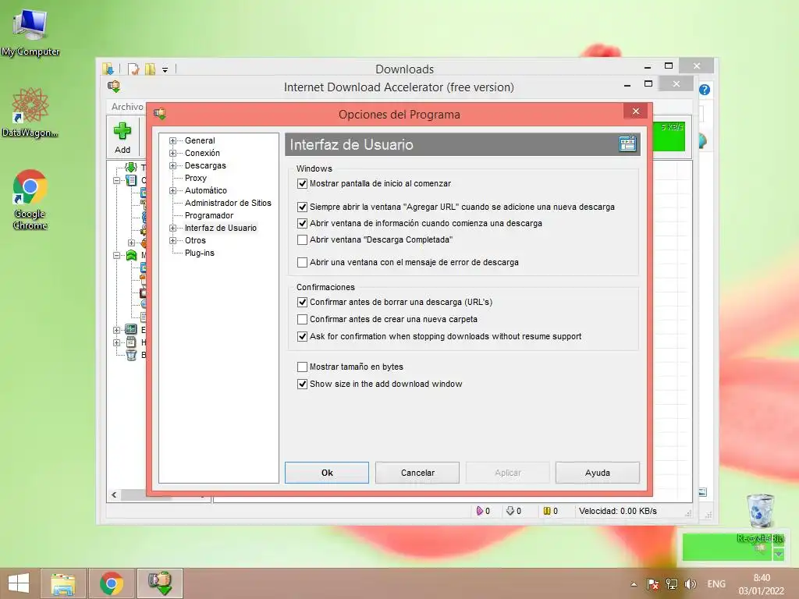Viewport: 799px width, 599px height.
Task: Open the DataWagon desktop shortcut
Action: [30, 112]
